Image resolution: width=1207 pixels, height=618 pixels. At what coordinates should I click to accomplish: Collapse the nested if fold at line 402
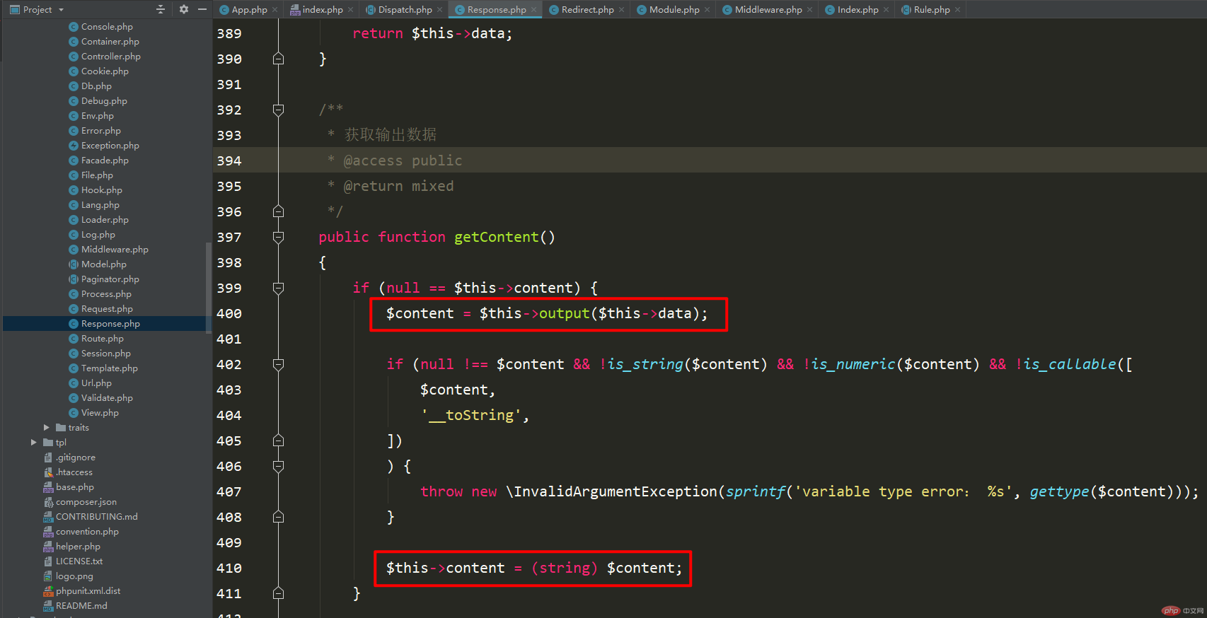coord(279,364)
